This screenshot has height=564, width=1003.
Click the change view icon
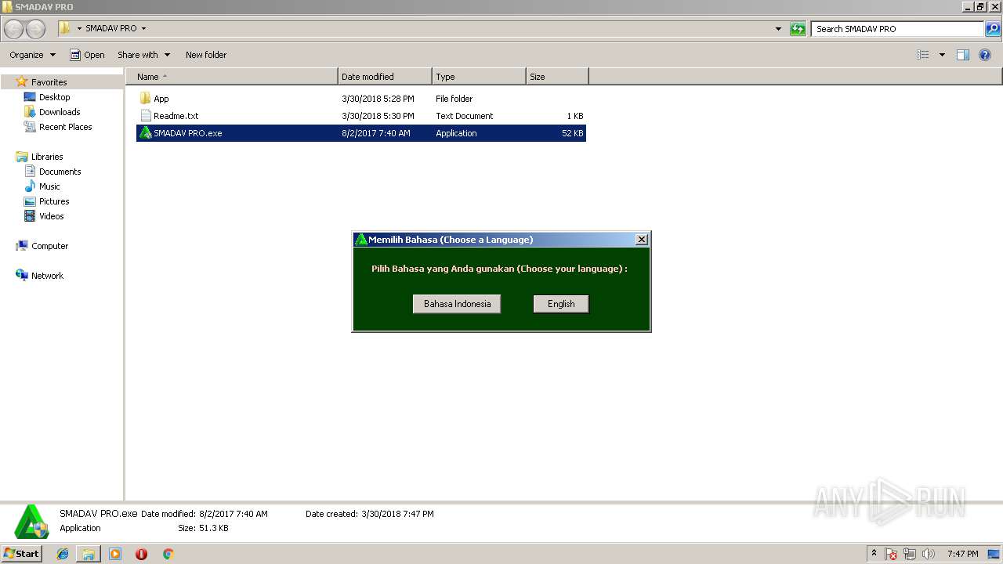tap(923, 55)
